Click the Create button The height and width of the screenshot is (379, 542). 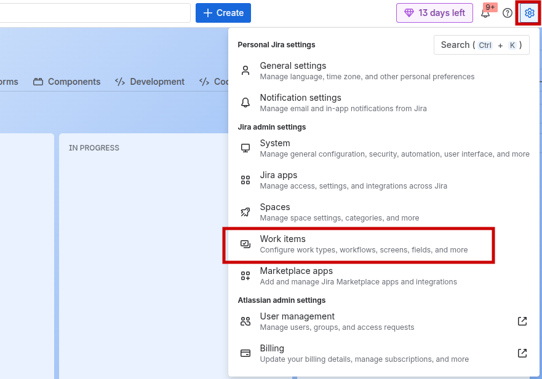point(223,13)
